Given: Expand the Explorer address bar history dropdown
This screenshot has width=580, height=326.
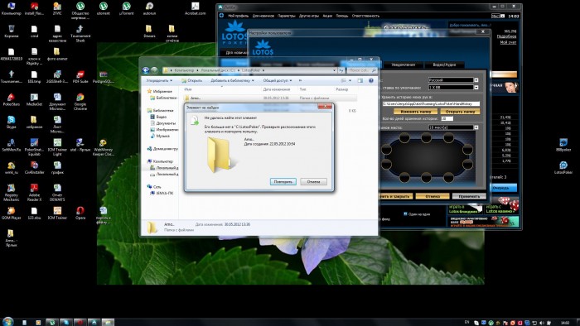Looking at the screenshot, I should (335, 70).
